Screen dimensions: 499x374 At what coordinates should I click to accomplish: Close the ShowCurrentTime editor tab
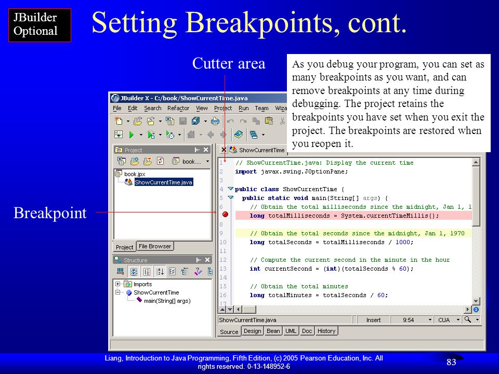click(224, 150)
